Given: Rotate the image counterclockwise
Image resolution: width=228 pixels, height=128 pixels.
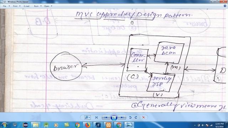Looking at the screenshot, I should 130,117.
